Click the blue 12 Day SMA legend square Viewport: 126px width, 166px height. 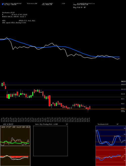(3, 4)
